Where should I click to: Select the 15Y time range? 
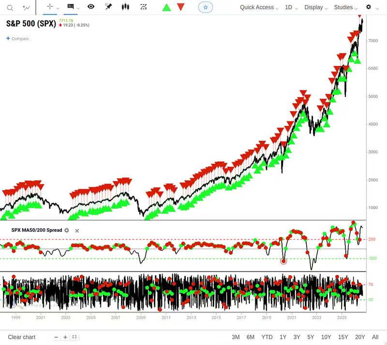point(343,337)
